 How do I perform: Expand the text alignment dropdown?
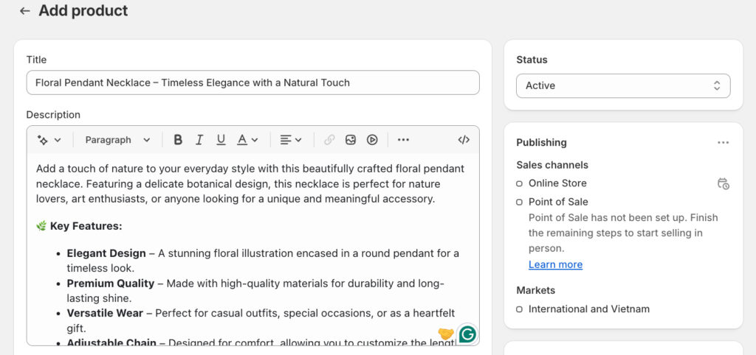coord(291,140)
